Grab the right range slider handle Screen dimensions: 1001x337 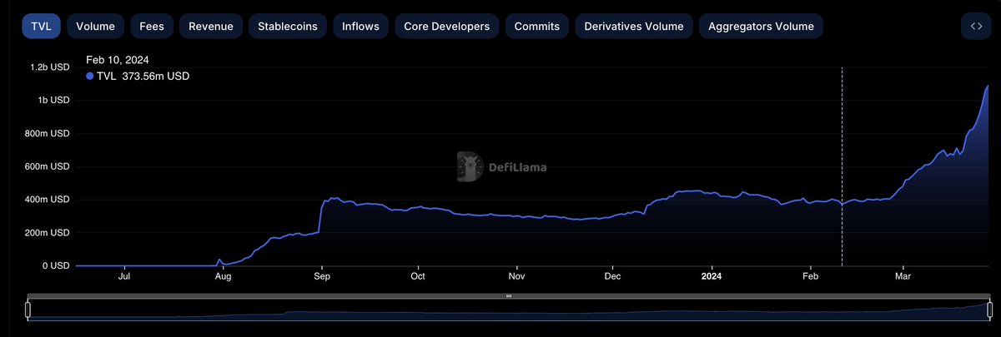pos(990,310)
